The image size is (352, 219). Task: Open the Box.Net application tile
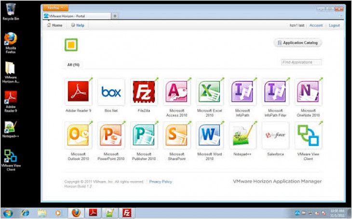tap(111, 92)
